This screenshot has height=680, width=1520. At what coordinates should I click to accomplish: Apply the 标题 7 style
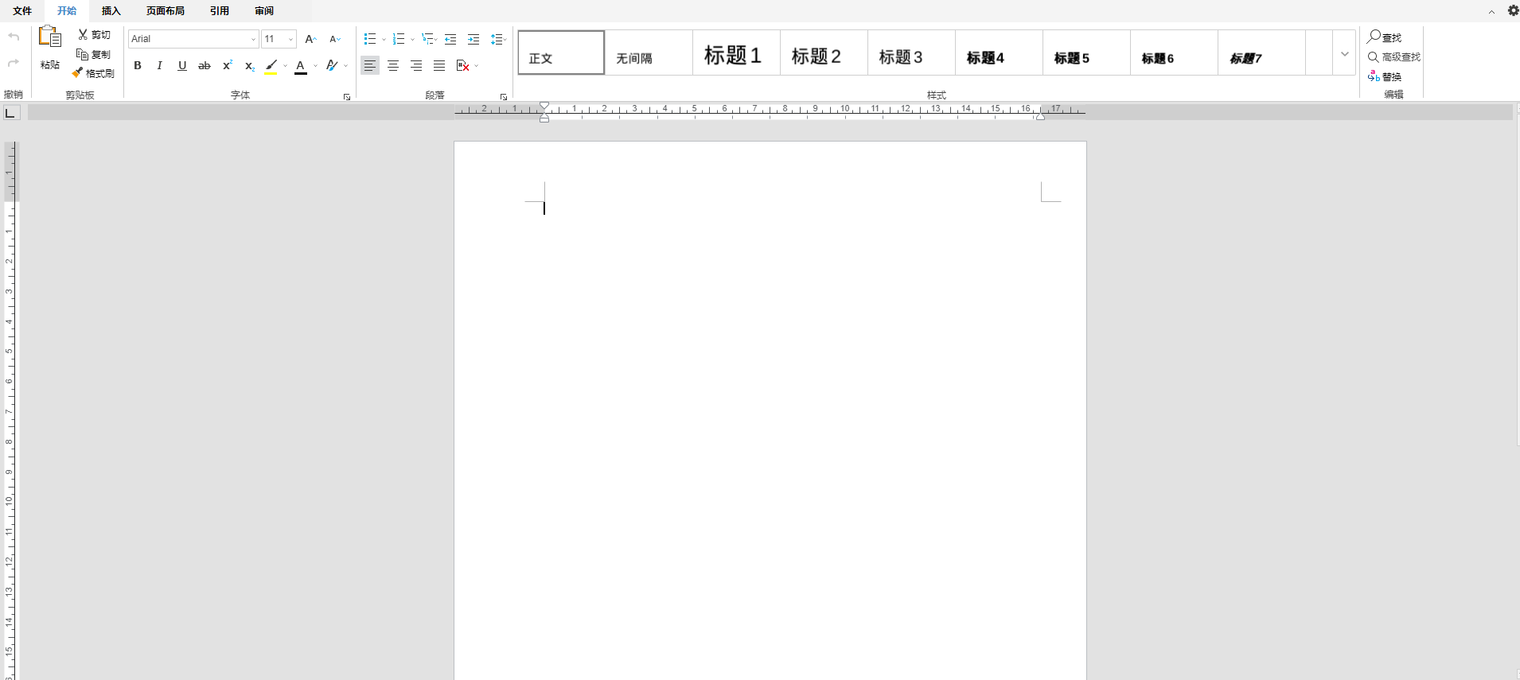1261,52
